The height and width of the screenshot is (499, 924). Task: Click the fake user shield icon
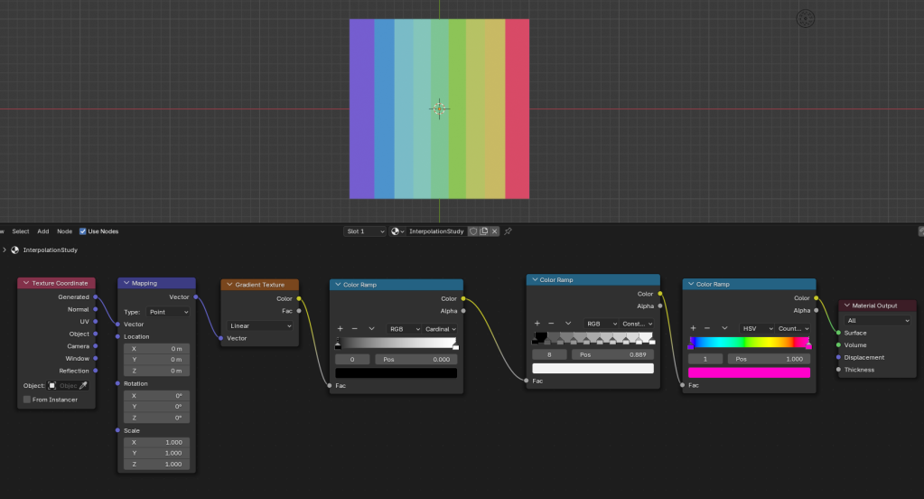(472, 231)
